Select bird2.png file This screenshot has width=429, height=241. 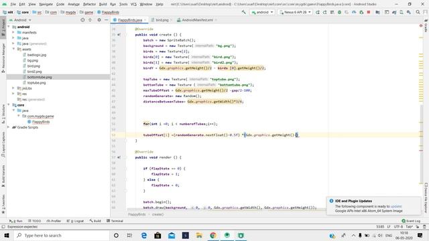pyautogui.click(x=34, y=72)
